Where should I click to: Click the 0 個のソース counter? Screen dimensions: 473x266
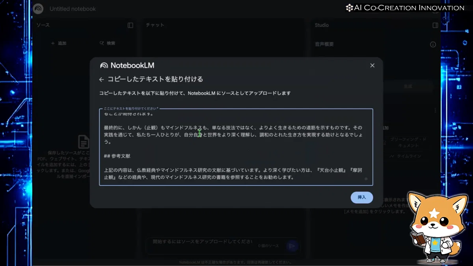(268, 246)
